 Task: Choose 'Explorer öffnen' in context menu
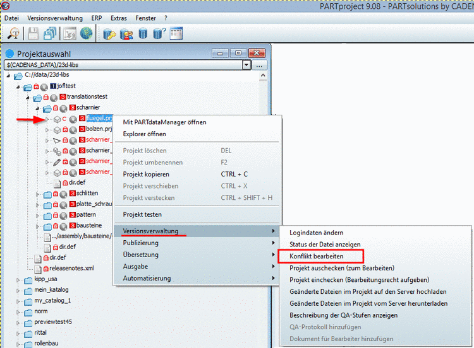tap(144, 134)
